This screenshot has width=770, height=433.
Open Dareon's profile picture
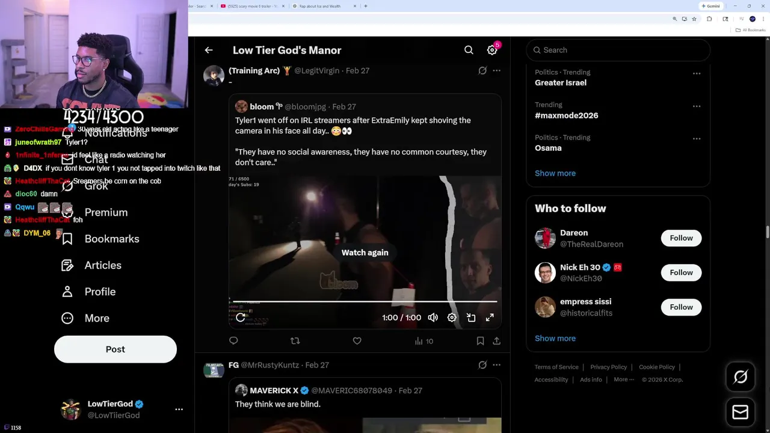[x=545, y=238]
